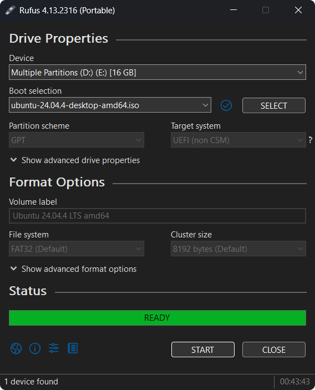Open the File system FAT32 dropdown

tap(77, 249)
